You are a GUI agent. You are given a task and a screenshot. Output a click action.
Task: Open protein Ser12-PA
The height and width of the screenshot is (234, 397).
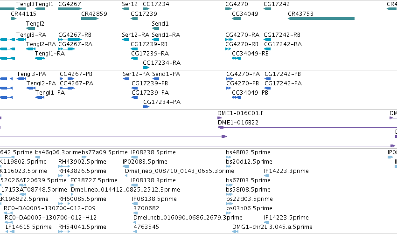click(x=137, y=74)
